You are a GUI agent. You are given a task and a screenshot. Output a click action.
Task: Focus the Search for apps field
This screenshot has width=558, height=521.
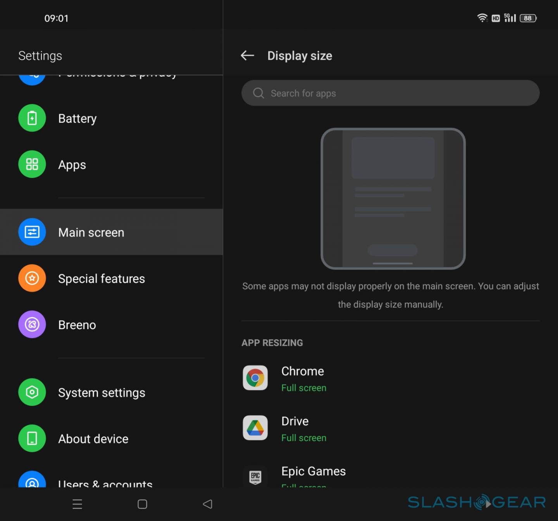point(390,93)
